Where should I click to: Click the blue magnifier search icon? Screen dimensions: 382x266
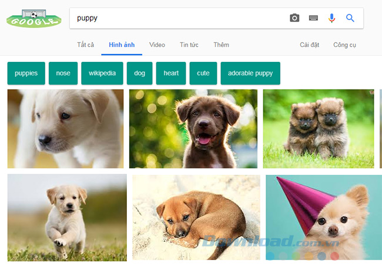pyautogui.click(x=350, y=18)
